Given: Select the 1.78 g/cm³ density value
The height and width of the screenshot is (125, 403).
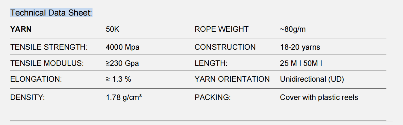Looking at the screenshot, I should coord(124,97).
